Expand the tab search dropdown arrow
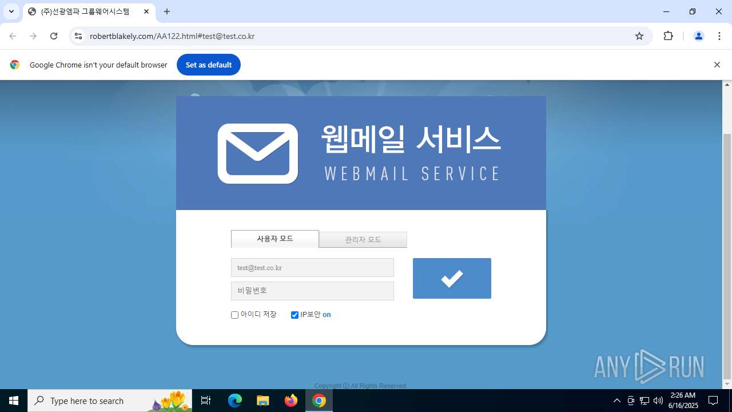The image size is (732, 412). (x=11, y=11)
